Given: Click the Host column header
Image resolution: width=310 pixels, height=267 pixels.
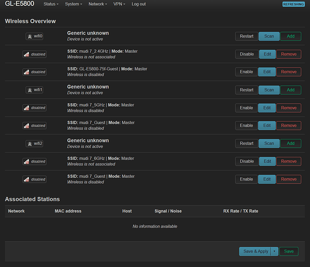Looking at the screenshot, I should click(127, 211).
